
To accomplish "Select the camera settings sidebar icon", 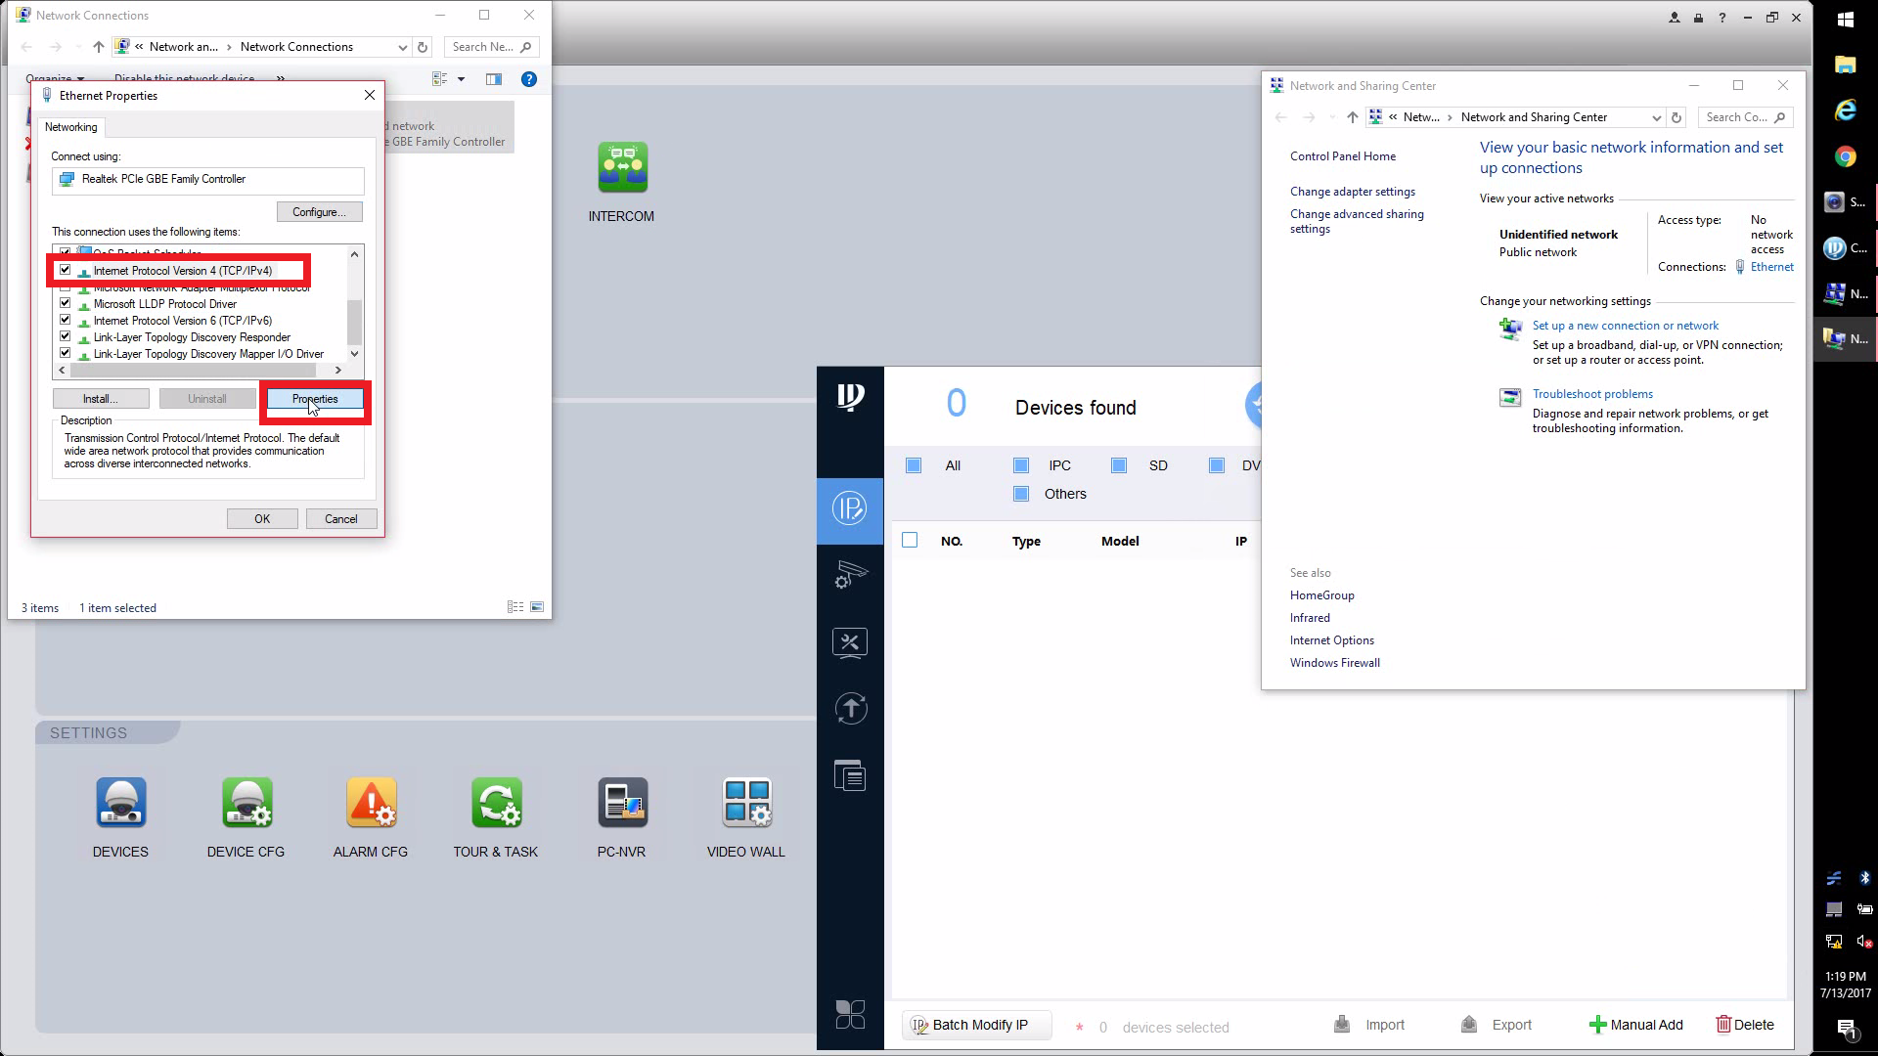I will tap(850, 575).
